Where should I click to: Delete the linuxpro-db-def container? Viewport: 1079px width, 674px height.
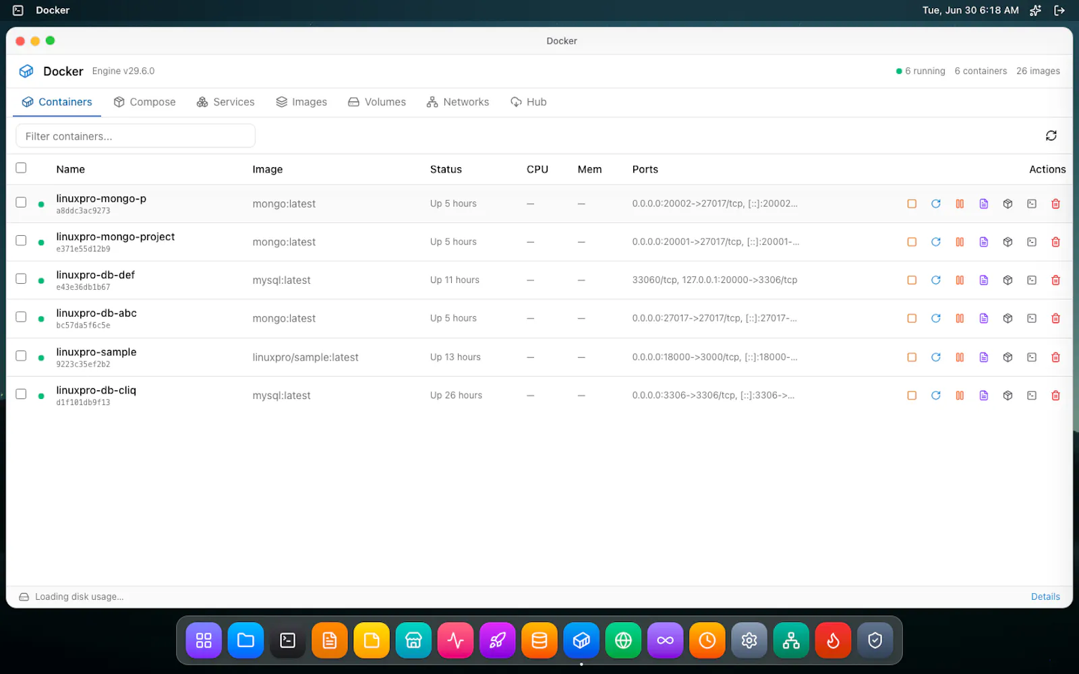coord(1056,280)
